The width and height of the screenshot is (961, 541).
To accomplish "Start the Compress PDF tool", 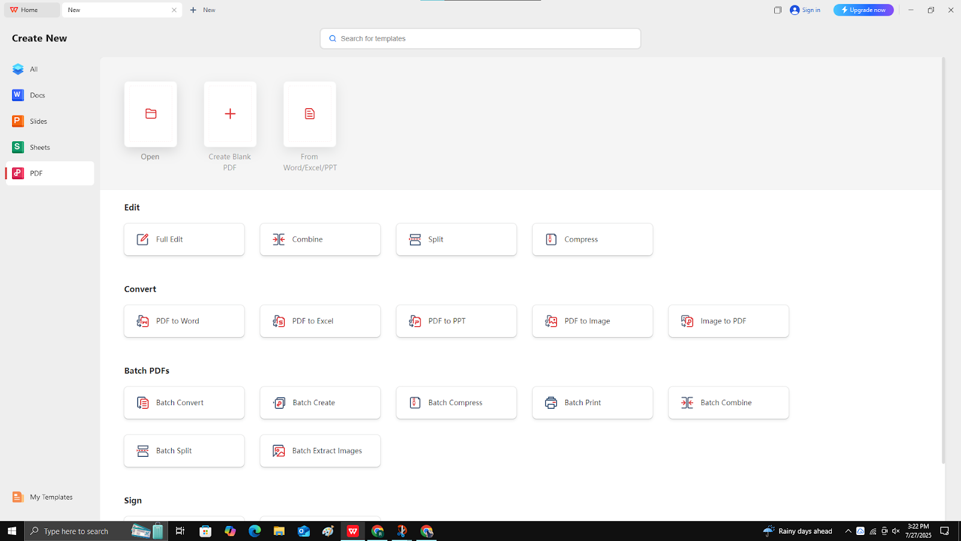I will pos(592,239).
